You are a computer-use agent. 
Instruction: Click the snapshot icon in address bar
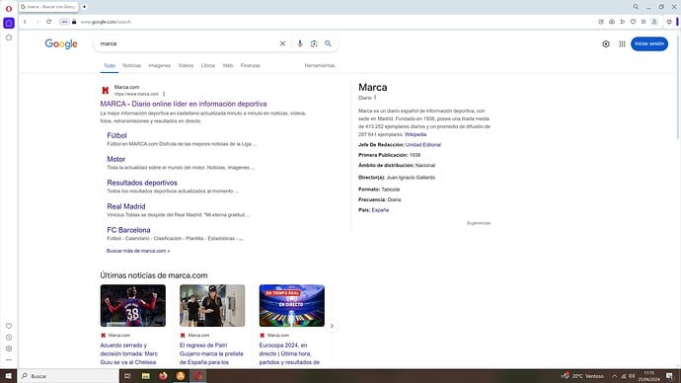(x=601, y=22)
